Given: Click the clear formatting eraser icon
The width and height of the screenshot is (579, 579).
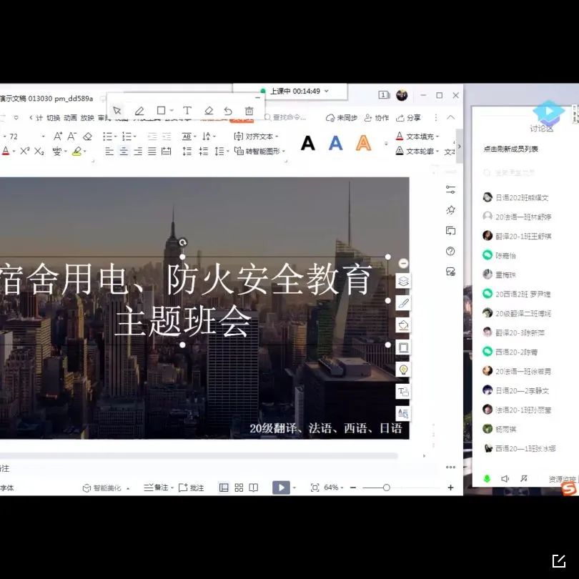Looking at the screenshot, I should [x=87, y=136].
